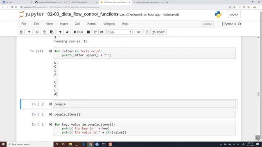Reload the browser page
This screenshot has width=262, height=147.
click(12, 7)
